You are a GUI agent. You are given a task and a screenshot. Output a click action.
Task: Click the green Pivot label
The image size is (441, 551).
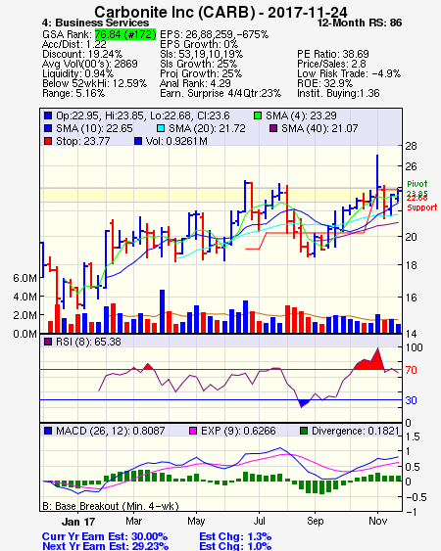point(417,184)
